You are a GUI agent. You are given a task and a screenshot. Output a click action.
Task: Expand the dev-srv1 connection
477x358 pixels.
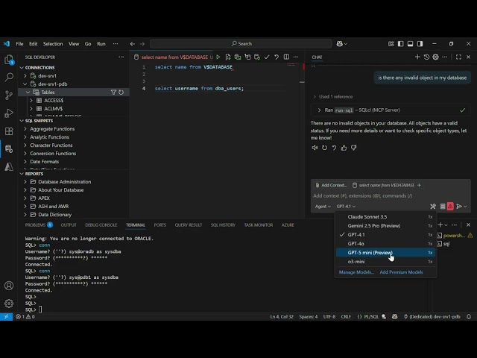point(25,76)
